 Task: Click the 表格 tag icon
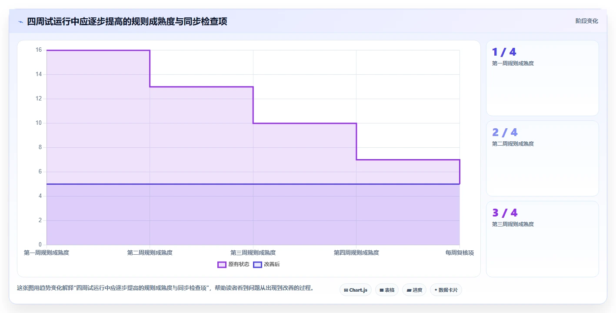[x=381, y=290]
